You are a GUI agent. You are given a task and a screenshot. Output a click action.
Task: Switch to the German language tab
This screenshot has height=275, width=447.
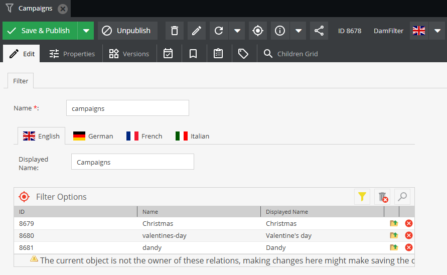point(93,136)
